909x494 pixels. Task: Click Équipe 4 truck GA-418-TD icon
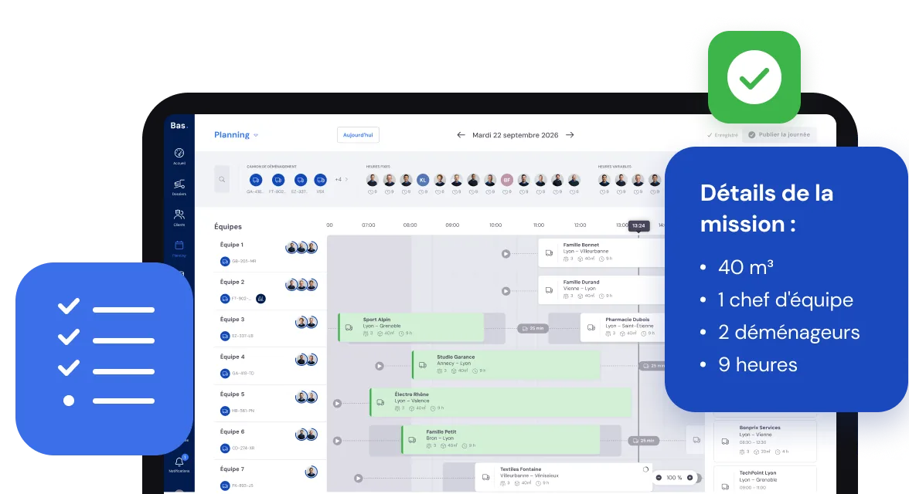coord(225,374)
